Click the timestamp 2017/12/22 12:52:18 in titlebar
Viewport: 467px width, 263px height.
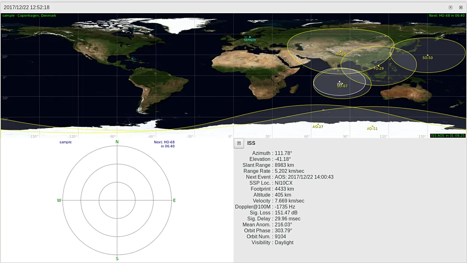26,7
